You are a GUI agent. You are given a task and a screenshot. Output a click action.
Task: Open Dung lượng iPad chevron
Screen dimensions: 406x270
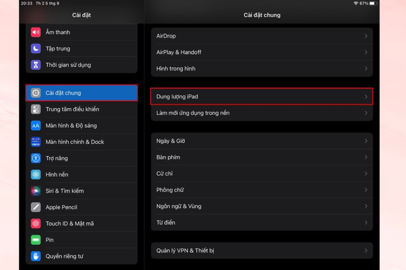[366, 96]
